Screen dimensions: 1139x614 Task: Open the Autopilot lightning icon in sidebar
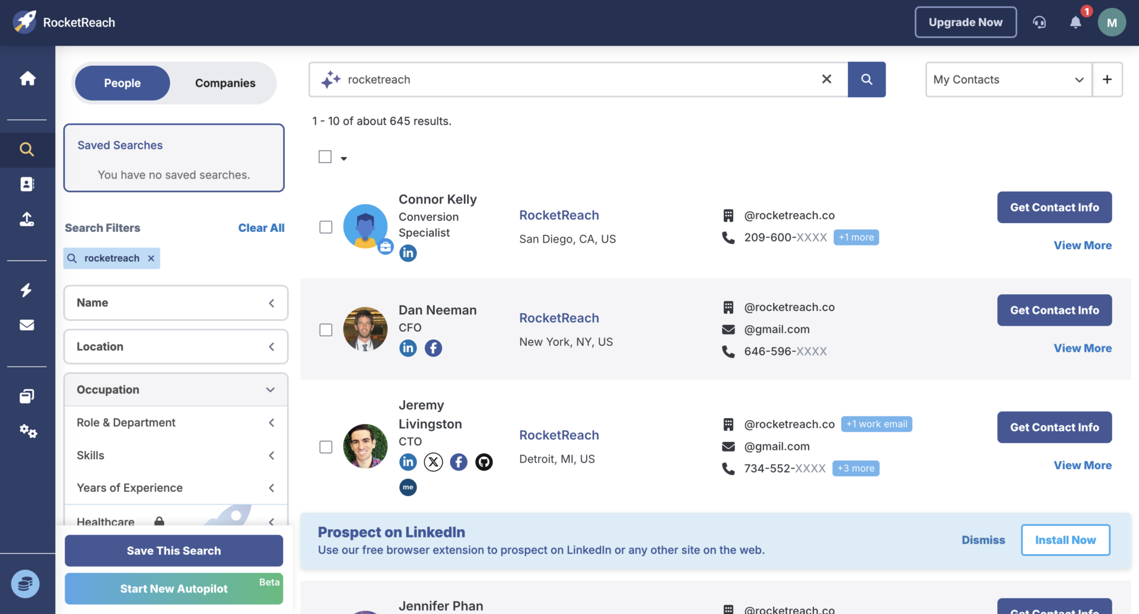(27, 290)
